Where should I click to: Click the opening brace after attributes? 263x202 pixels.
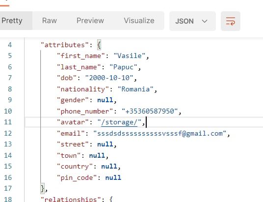click(99, 45)
